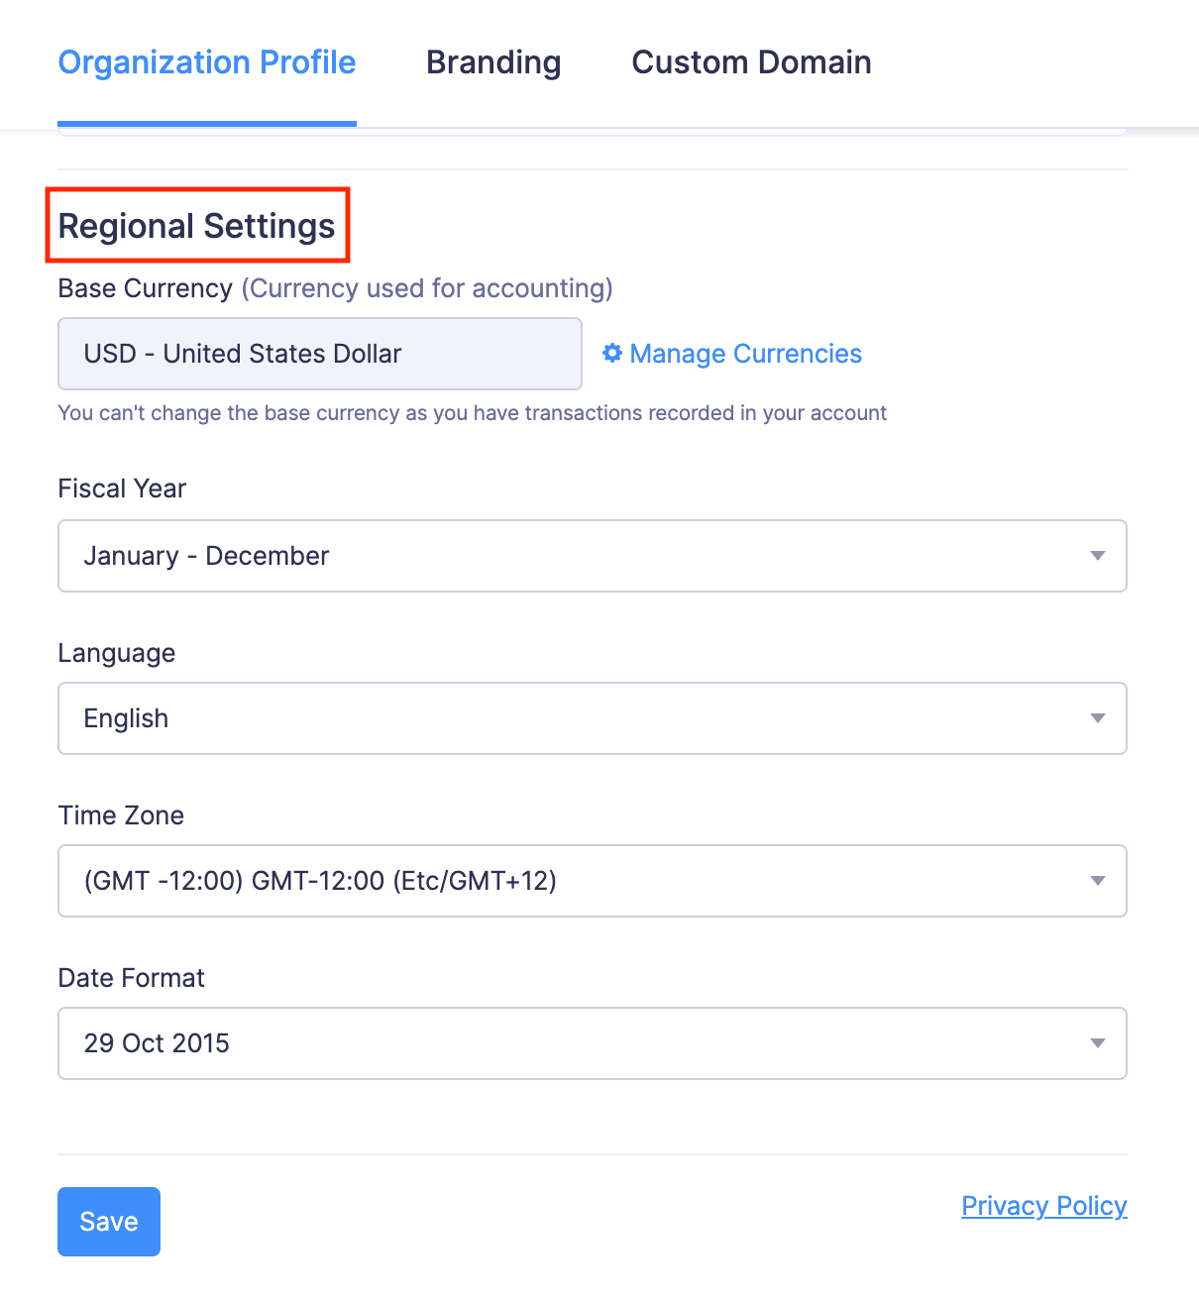Expand the Fiscal Year dropdown
The height and width of the screenshot is (1304, 1199).
(x=592, y=556)
